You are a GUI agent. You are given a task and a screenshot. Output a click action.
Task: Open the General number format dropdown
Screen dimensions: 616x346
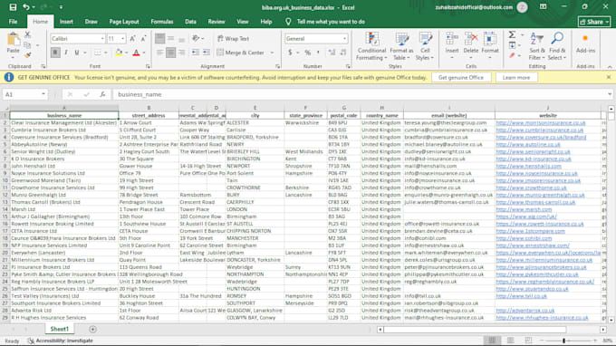[344, 38]
